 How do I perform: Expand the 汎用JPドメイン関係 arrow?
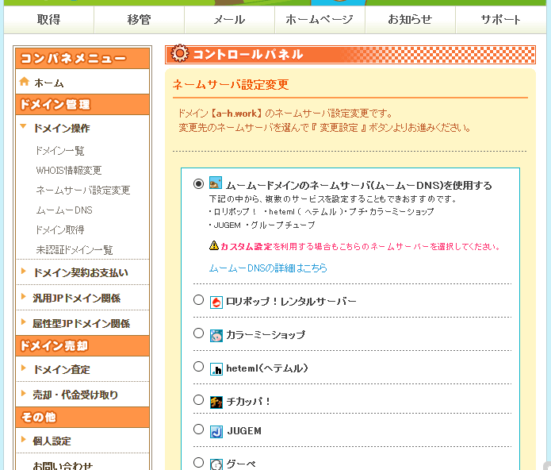[23, 296]
